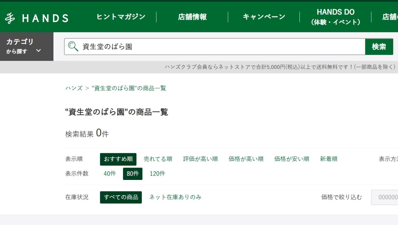398x225 pixels.
Task: Sort results by 新着順
Action: [329, 159]
